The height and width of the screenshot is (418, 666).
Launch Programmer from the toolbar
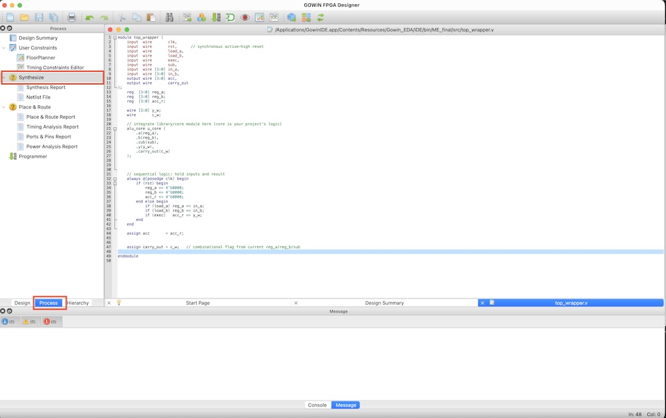click(x=216, y=17)
